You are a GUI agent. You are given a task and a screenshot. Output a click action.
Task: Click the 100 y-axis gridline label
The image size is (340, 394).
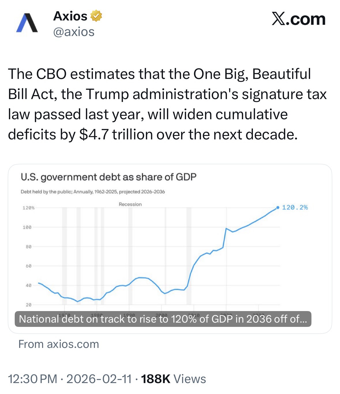pyautogui.click(x=27, y=228)
